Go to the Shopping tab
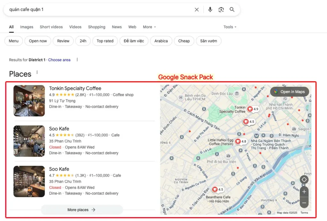 click(96, 27)
